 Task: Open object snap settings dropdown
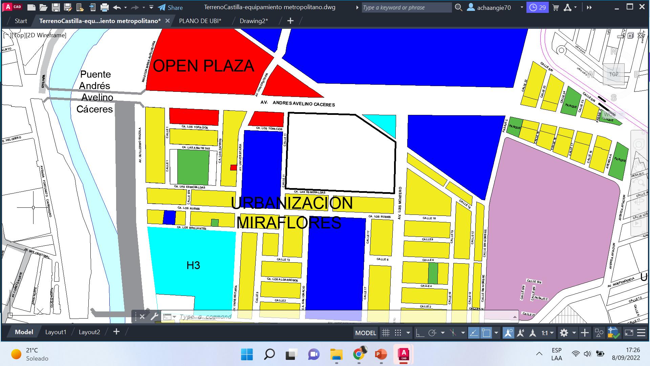tap(496, 333)
